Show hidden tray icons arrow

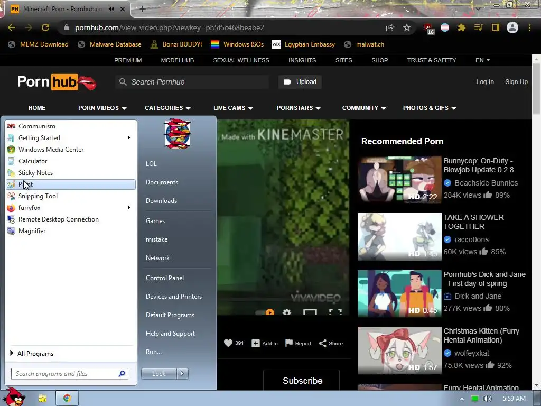462,399
